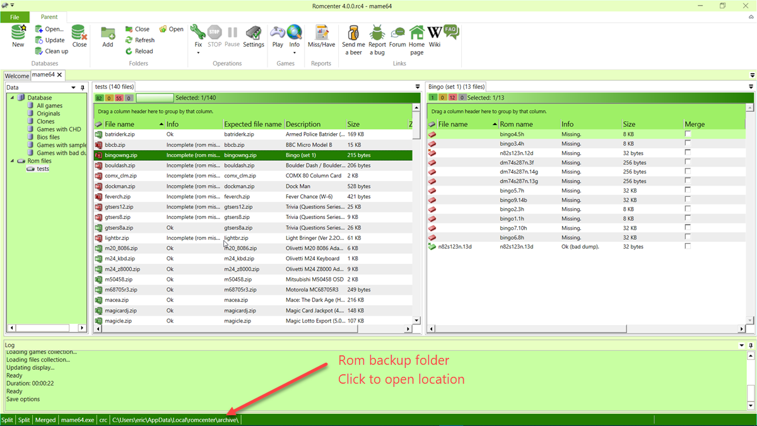Image resolution: width=757 pixels, height=426 pixels.
Task: Open the Info dropdown arrow
Action: click(x=295, y=53)
